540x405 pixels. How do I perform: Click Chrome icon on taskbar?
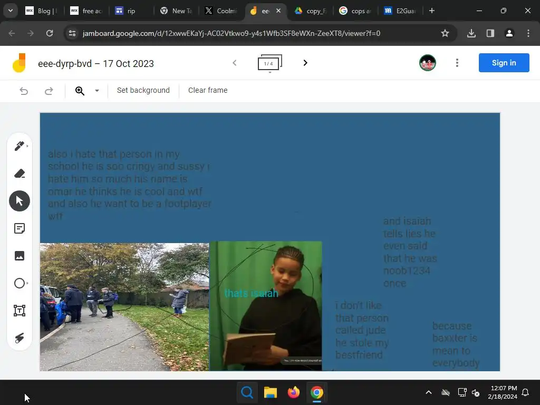tap(317, 392)
